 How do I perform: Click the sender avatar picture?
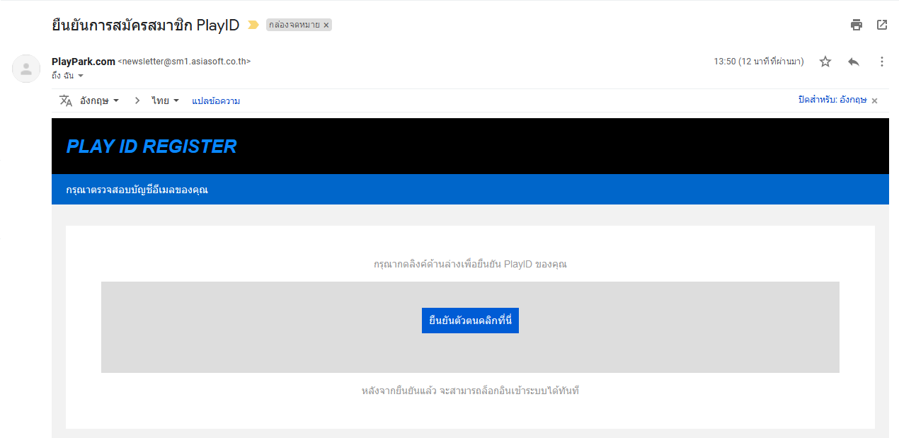pos(26,69)
